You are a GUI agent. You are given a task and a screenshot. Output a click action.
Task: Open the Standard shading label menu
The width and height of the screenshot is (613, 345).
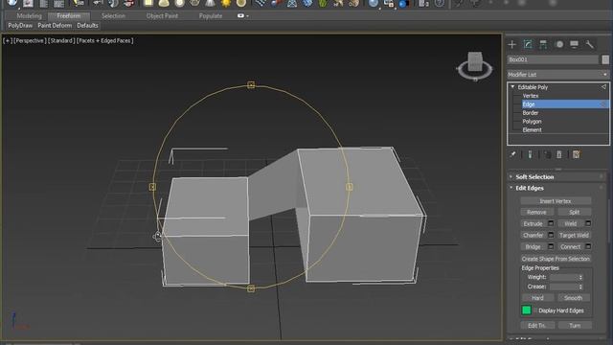point(61,40)
